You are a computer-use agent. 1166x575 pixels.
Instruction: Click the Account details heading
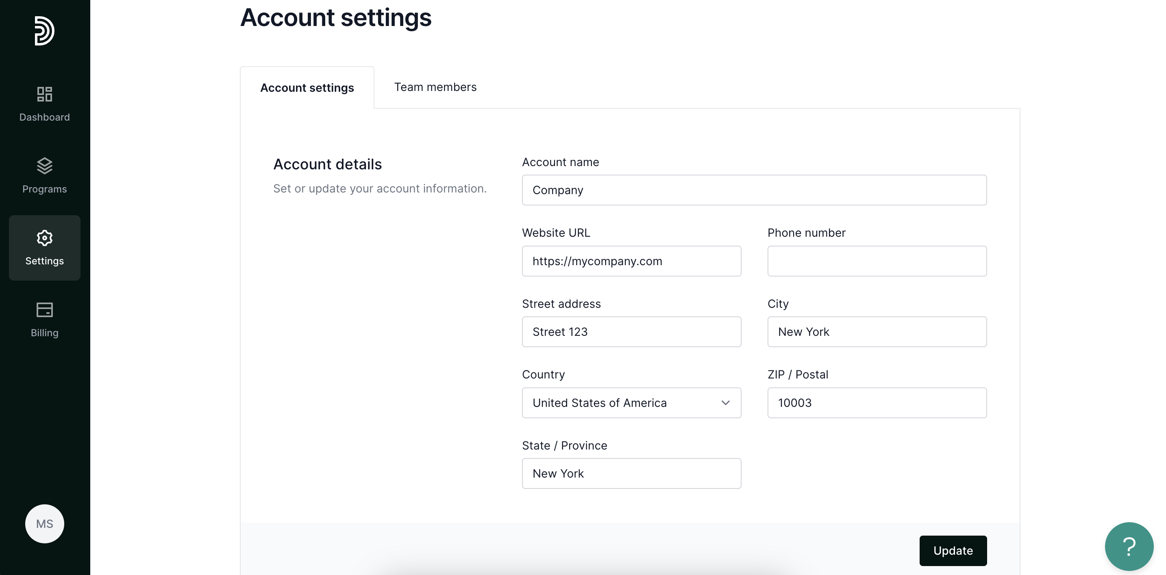click(327, 164)
